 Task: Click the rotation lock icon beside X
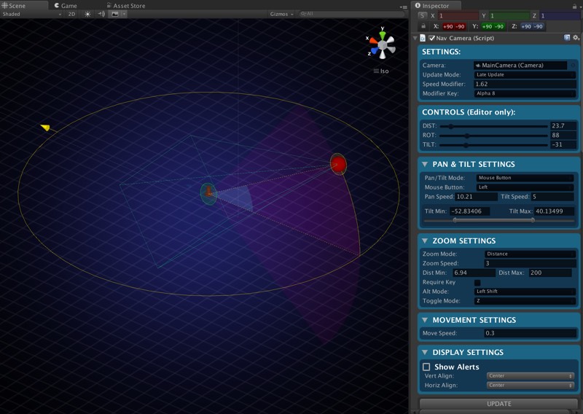(x=423, y=26)
